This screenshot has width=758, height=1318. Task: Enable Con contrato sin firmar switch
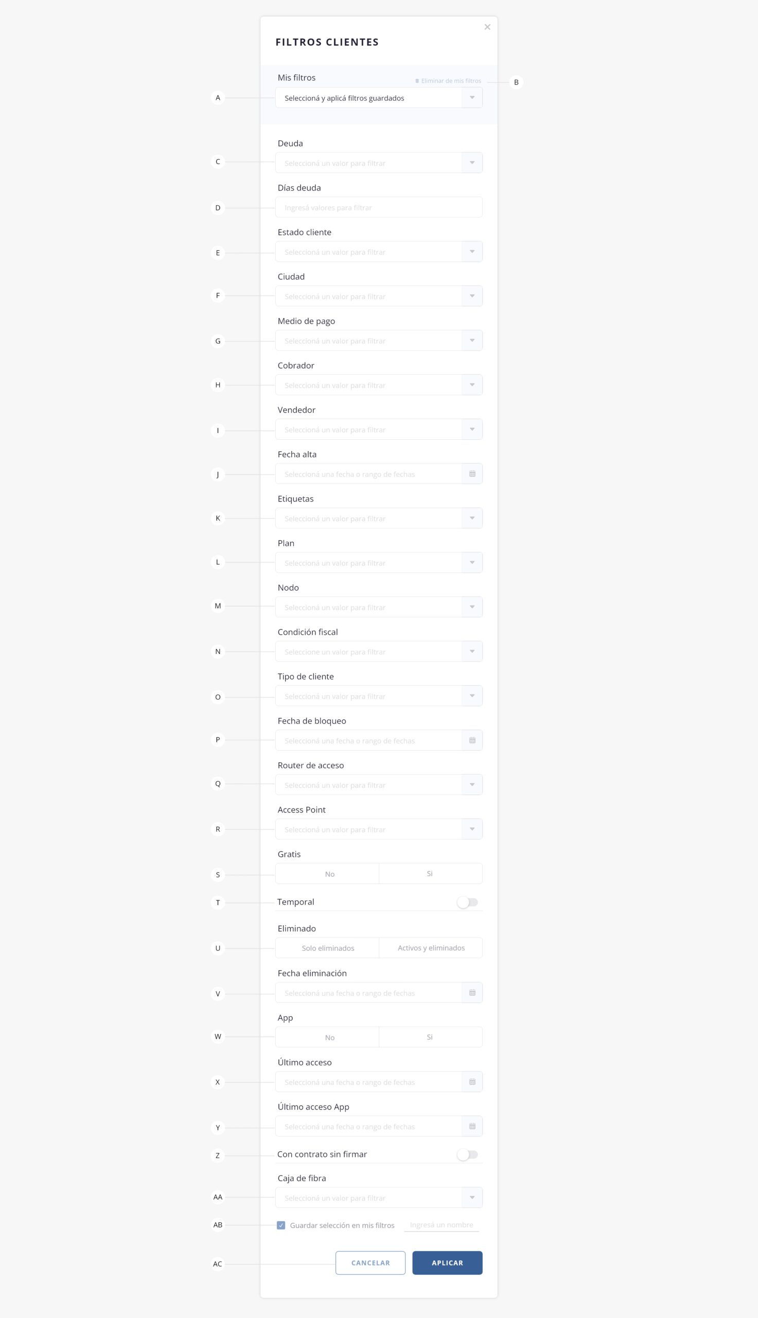[x=467, y=1154]
